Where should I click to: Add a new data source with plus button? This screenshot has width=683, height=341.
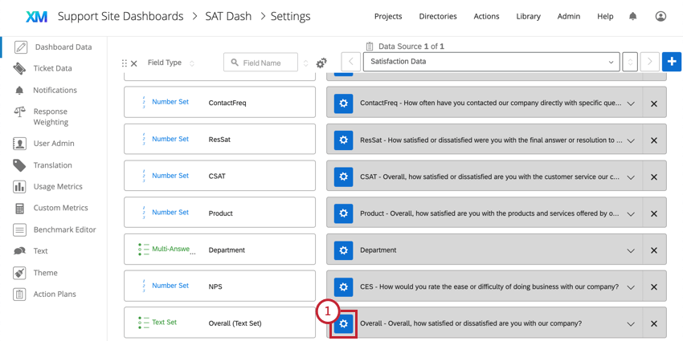click(x=672, y=62)
